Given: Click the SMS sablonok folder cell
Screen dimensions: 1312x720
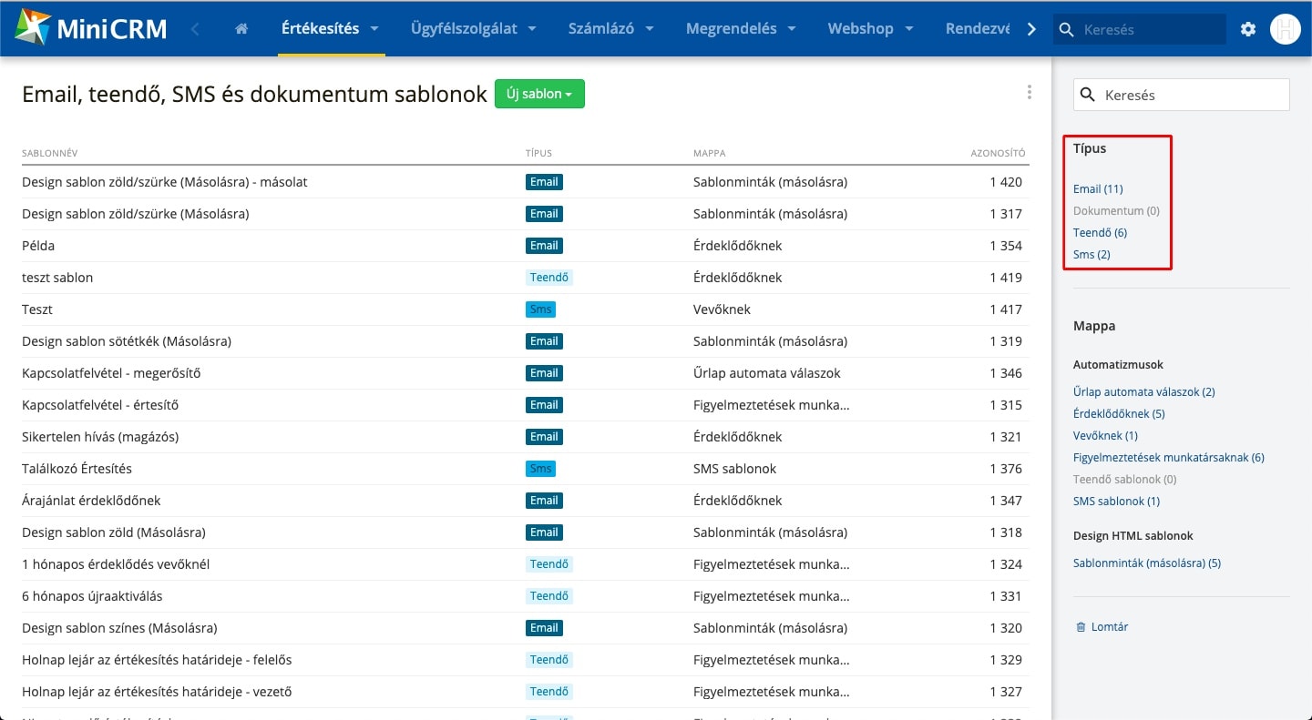Looking at the screenshot, I should 735,469.
